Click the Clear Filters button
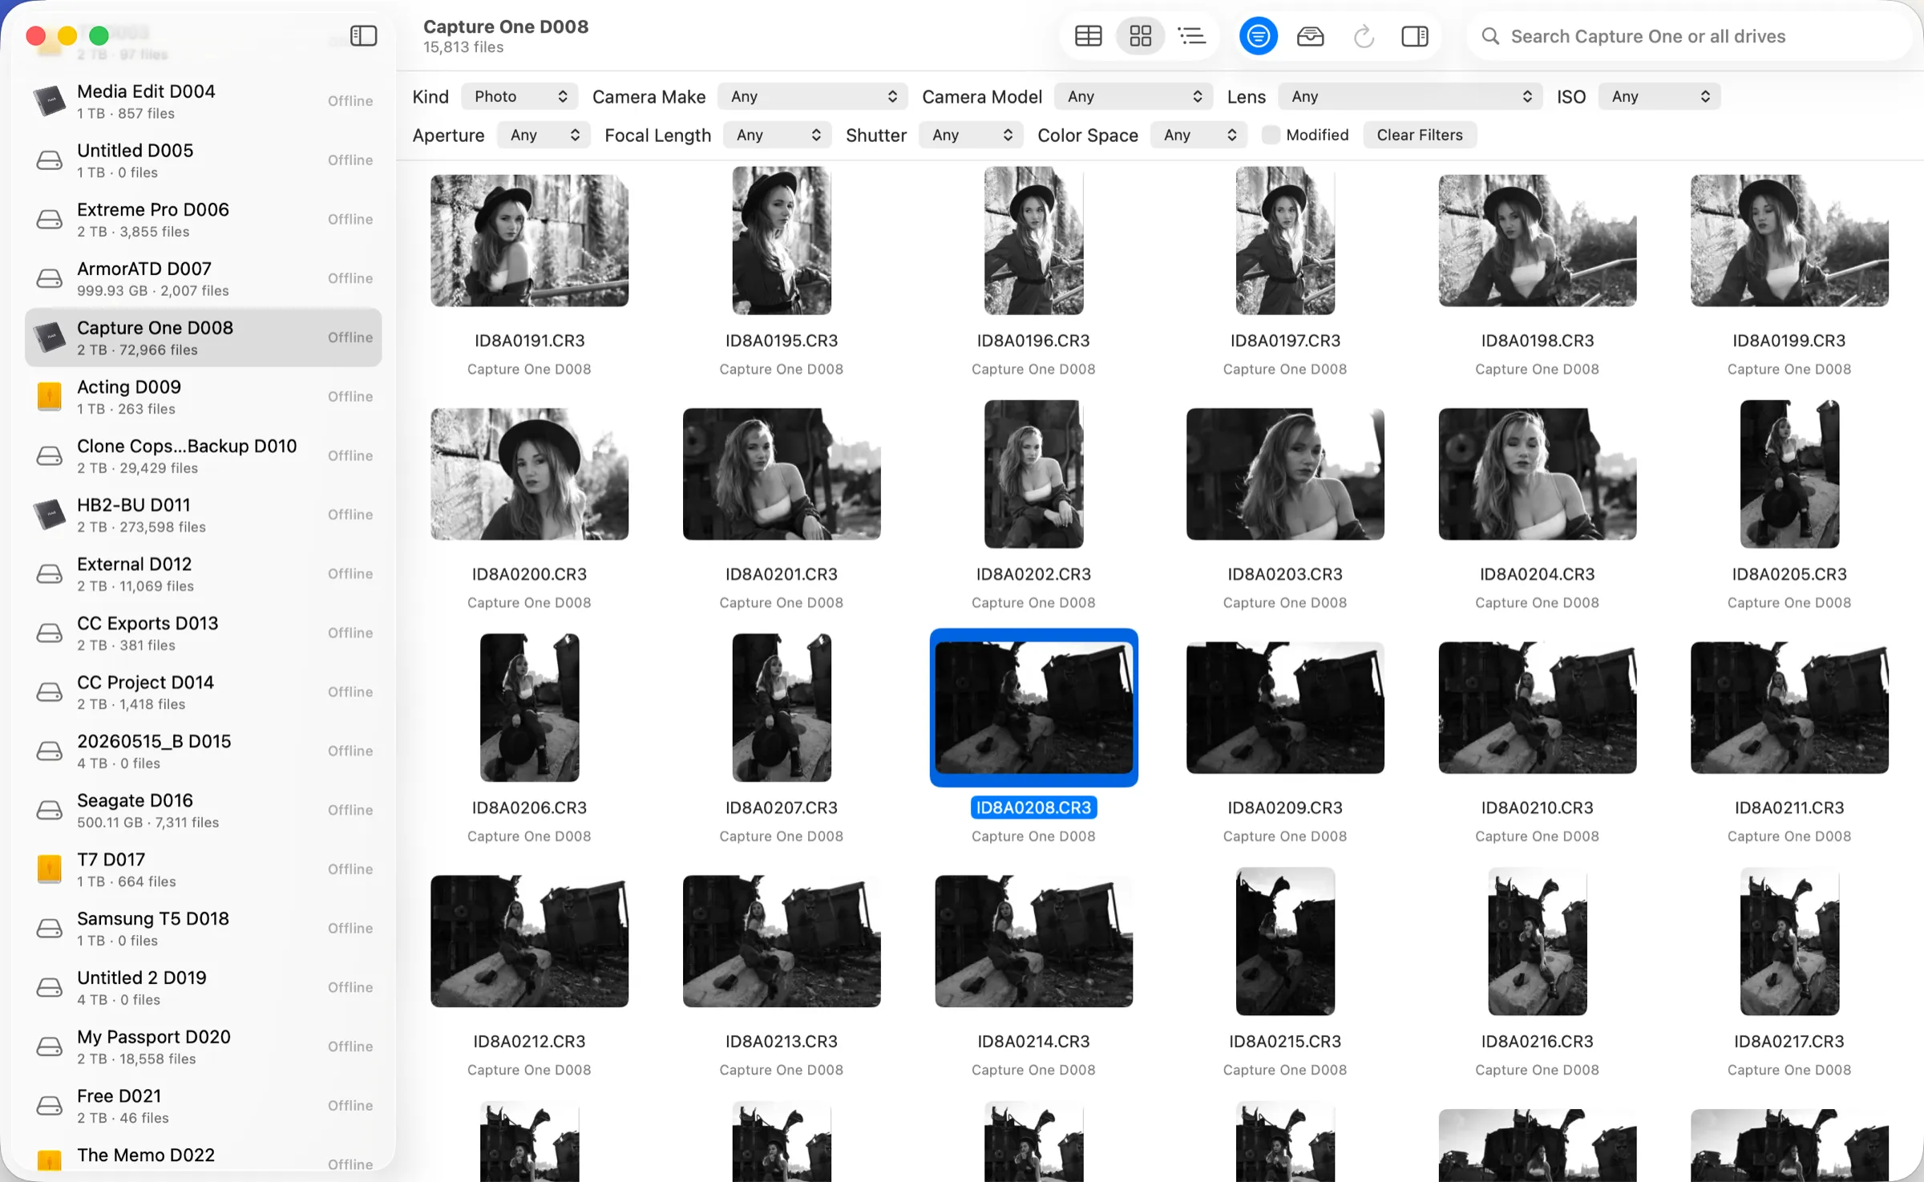Image resolution: width=1924 pixels, height=1182 pixels. coord(1419,135)
